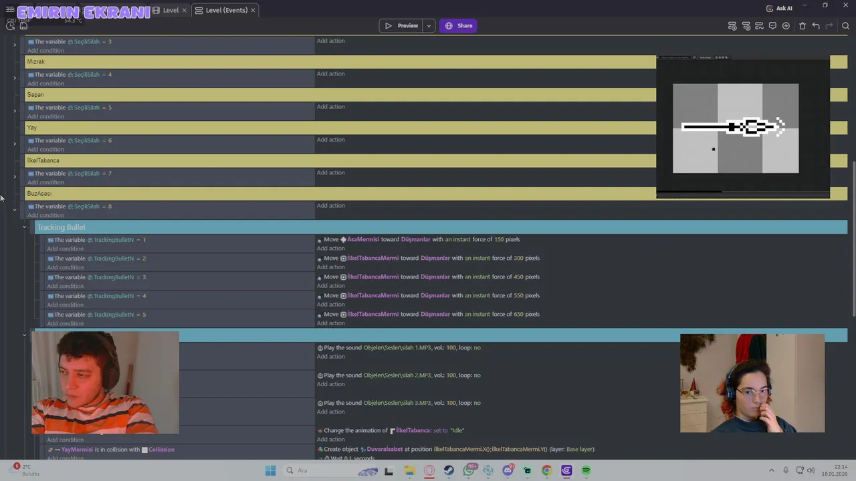This screenshot has width=856, height=481.
Task: Collapse the Tracking Bullet group
Action: (25, 227)
